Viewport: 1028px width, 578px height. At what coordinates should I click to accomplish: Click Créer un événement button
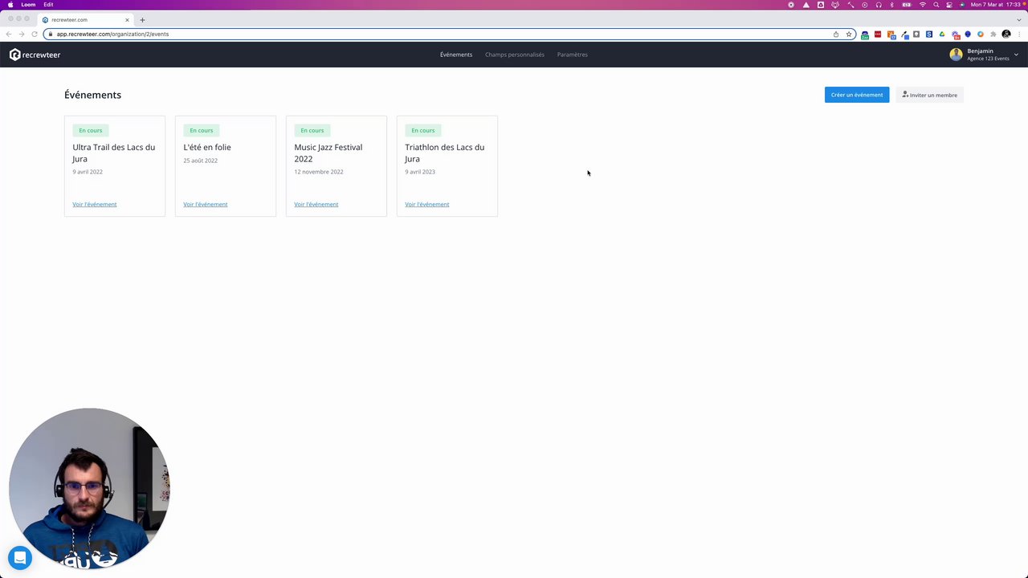857,95
